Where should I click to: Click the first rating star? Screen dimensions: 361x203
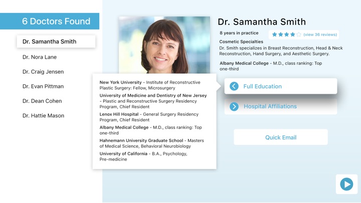[274, 35]
